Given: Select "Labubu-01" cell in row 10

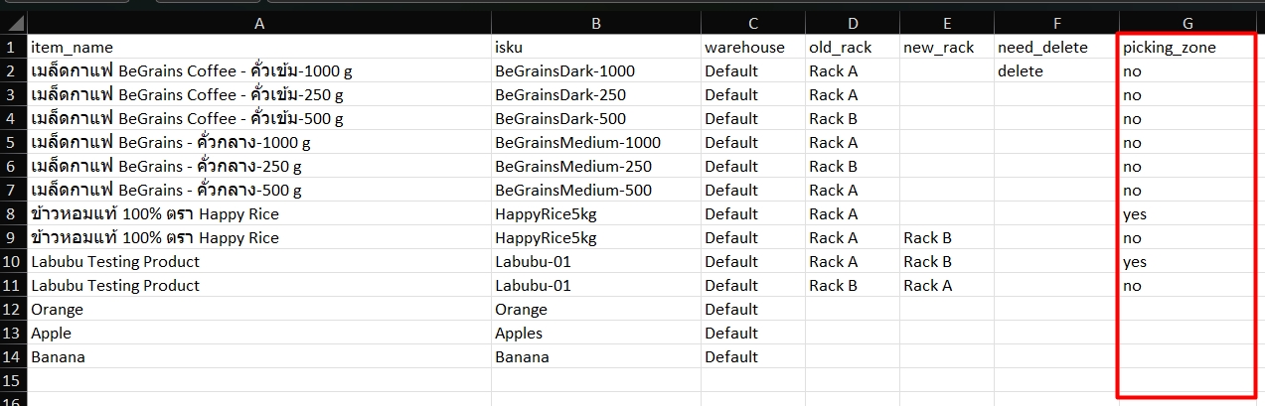Looking at the screenshot, I should coord(533,261).
